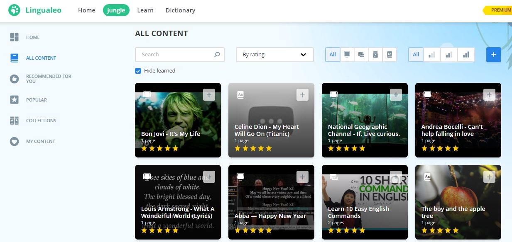This screenshot has height=242, width=512.
Task: Open POPULAR in the sidebar
Action: [x=37, y=100]
